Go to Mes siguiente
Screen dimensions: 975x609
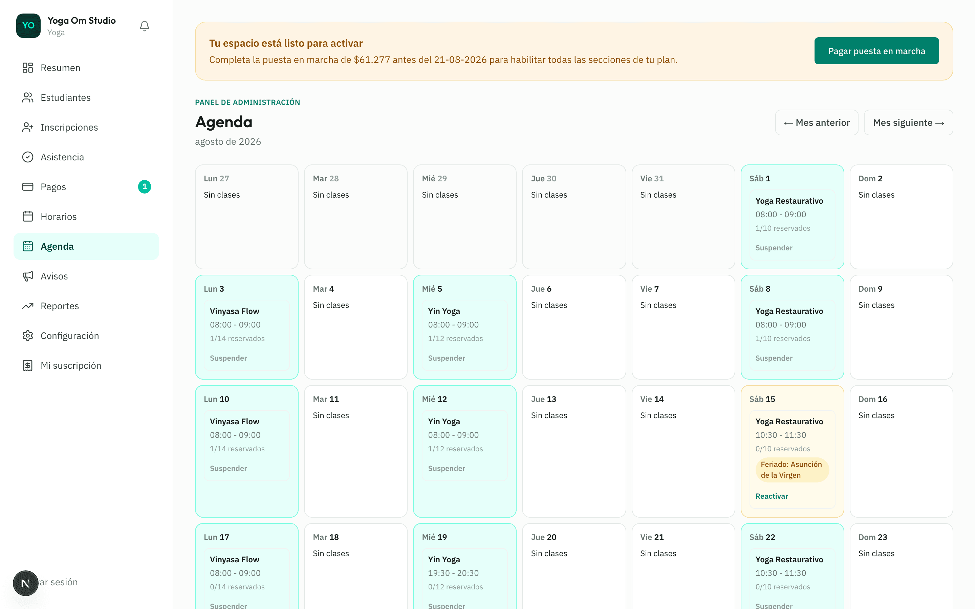coord(908,123)
